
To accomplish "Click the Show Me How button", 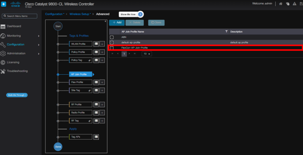I will click(131, 14).
